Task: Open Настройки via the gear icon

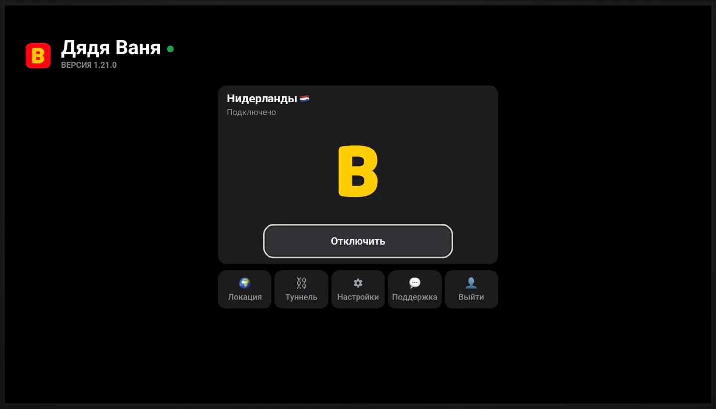Action: (358, 283)
